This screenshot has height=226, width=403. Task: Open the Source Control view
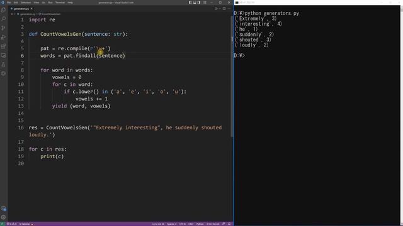[x=4, y=28]
